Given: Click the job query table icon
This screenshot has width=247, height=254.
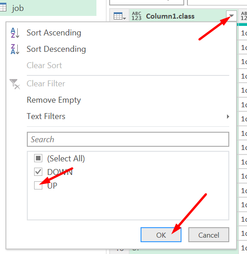Looking at the screenshot, I should point(3,7).
